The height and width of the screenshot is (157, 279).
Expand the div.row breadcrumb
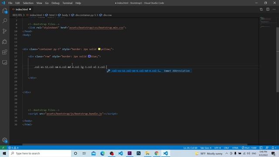point(107,15)
